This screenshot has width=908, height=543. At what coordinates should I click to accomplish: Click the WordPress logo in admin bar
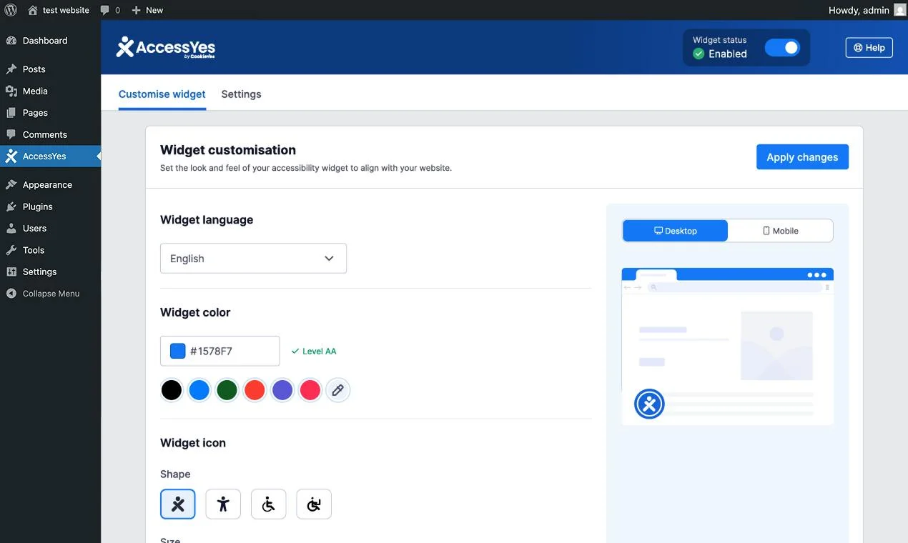click(10, 10)
